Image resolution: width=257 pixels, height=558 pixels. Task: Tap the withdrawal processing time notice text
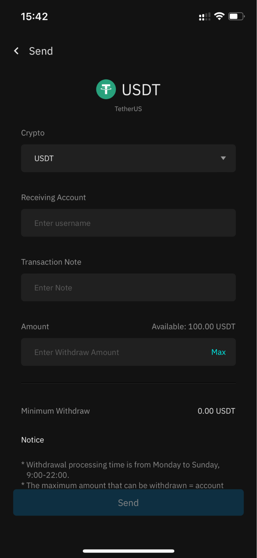coord(121,470)
